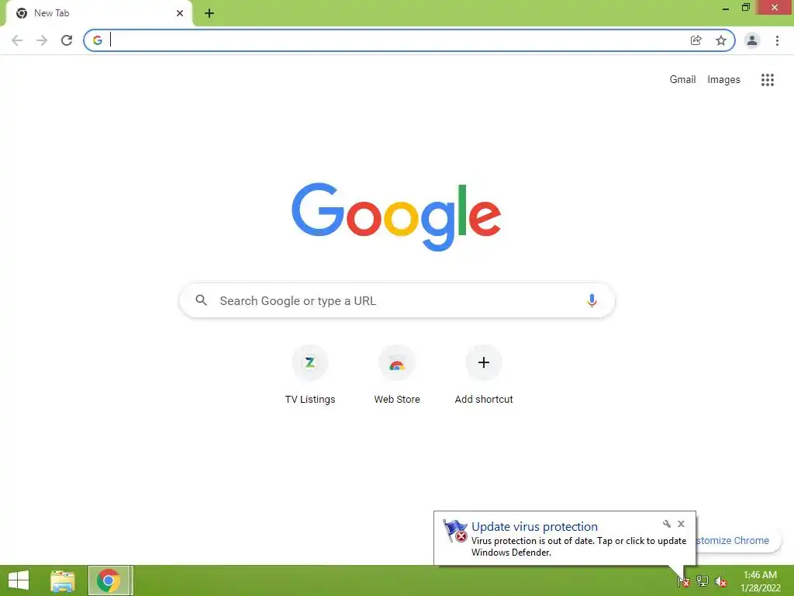Click the Google icon in address bar
The image size is (794, 596).
(x=98, y=40)
